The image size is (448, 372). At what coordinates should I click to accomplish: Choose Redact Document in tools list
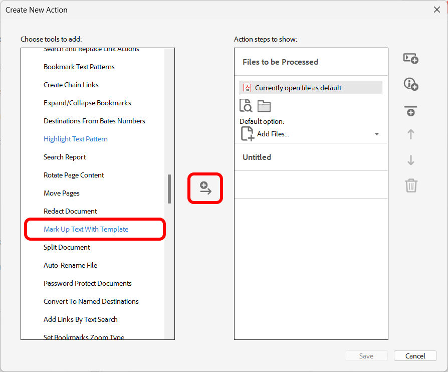point(70,211)
